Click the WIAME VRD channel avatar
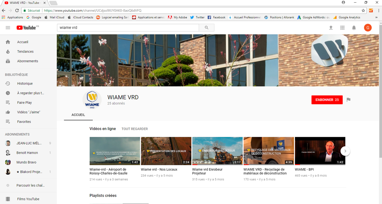The height and width of the screenshot is (204, 382). click(92, 100)
